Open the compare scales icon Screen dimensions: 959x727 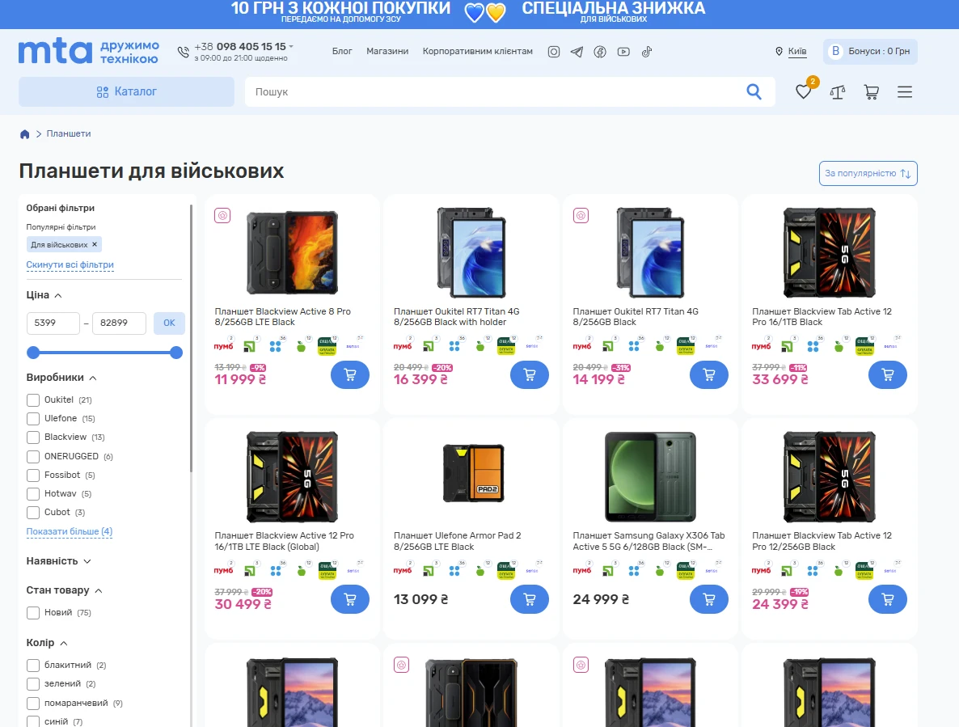point(837,92)
